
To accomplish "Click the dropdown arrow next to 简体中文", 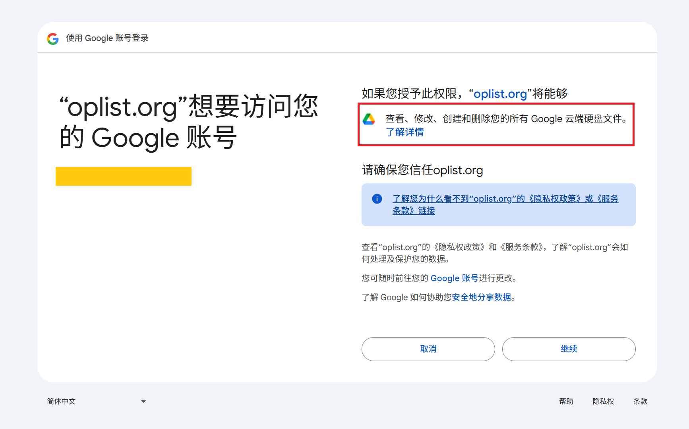I will 143,401.
